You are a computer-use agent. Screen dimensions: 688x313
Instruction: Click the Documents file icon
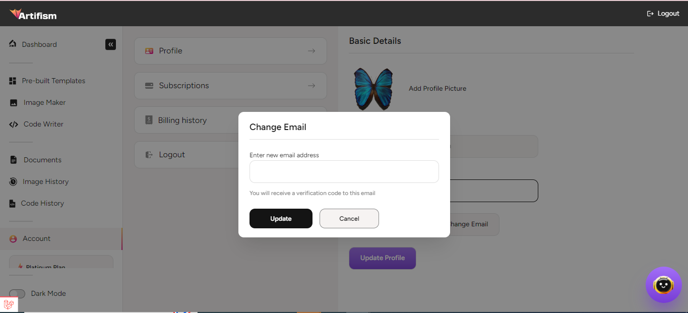pyautogui.click(x=14, y=160)
